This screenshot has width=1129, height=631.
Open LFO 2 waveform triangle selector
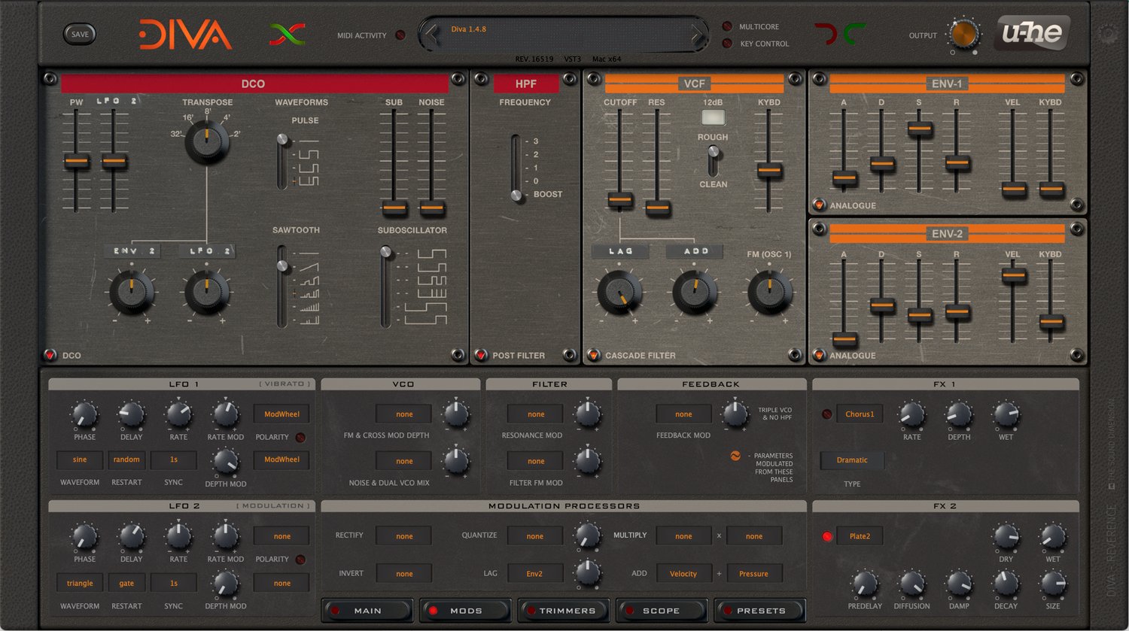(x=80, y=583)
